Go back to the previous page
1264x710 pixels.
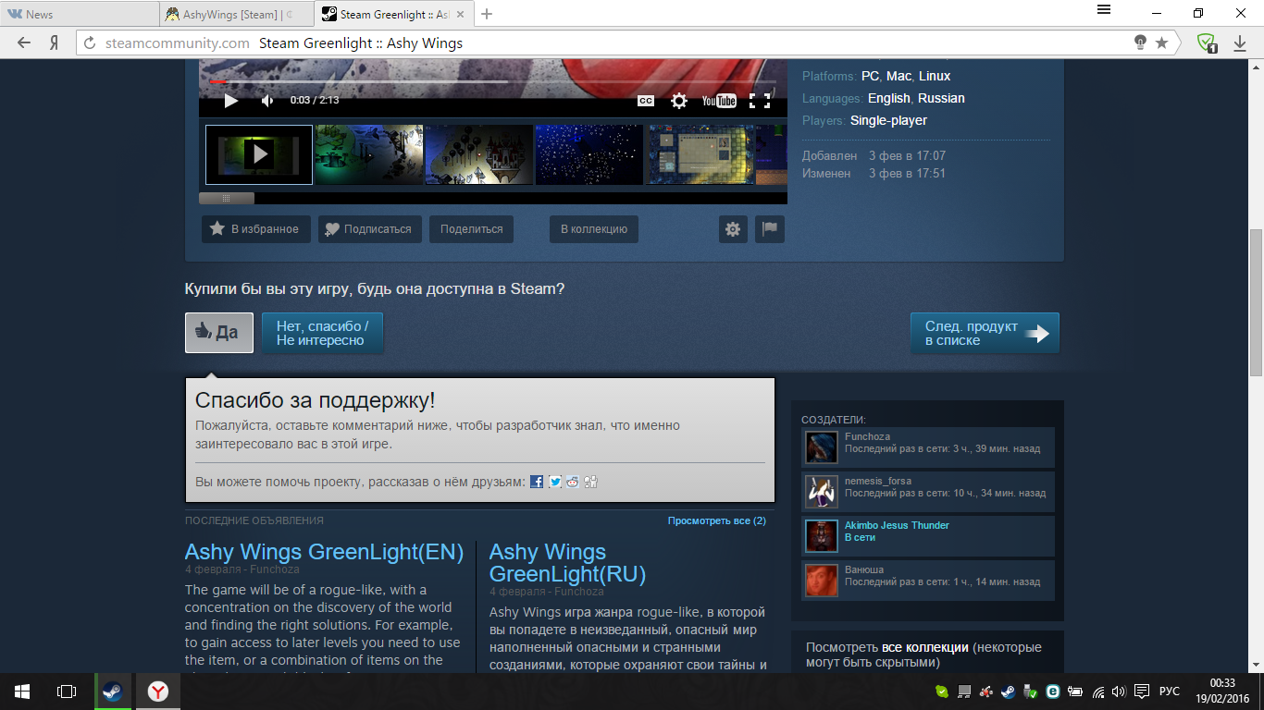pyautogui.click(x=24, y=43)
